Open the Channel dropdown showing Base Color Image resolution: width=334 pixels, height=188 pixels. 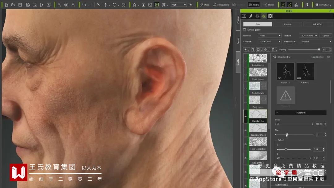pyautogui.click(x=270, y=41)
